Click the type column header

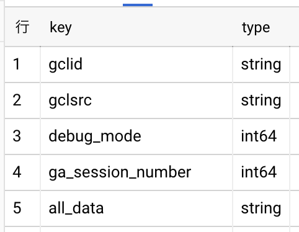[256, 27]
